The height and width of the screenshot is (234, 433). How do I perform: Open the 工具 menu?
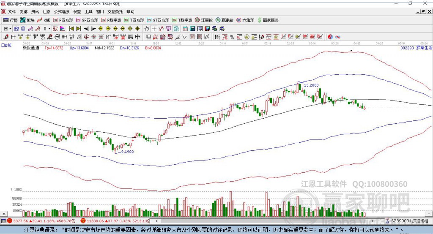(x=88, y=11)
